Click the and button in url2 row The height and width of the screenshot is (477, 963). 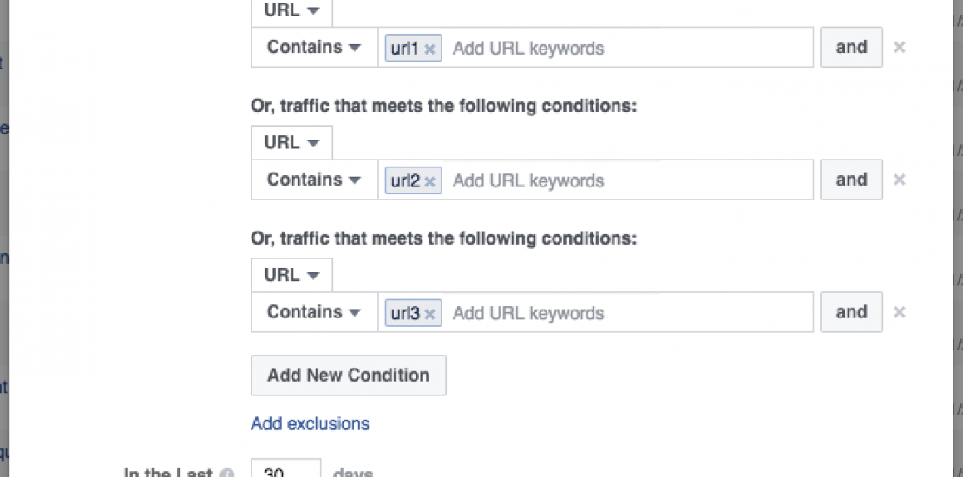point(851,180)
